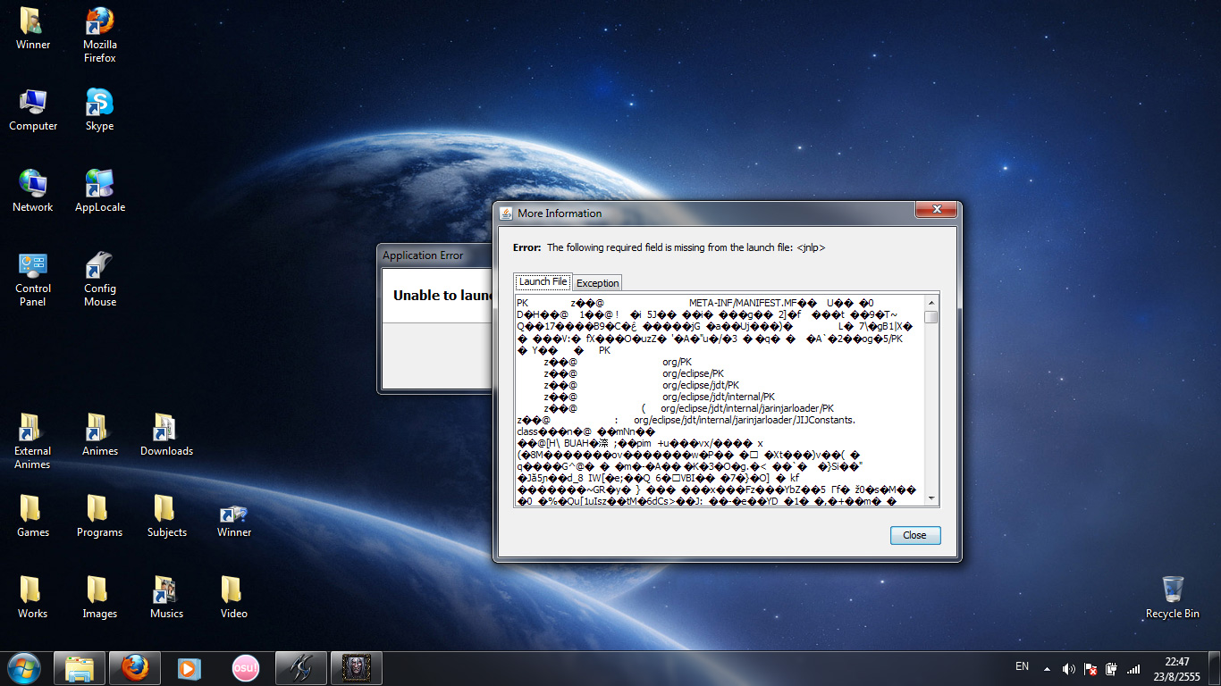This screenshot has width=1221, height=686.
Task: Launch osu! from the taskbar
Action: click(x=245, y=668)
